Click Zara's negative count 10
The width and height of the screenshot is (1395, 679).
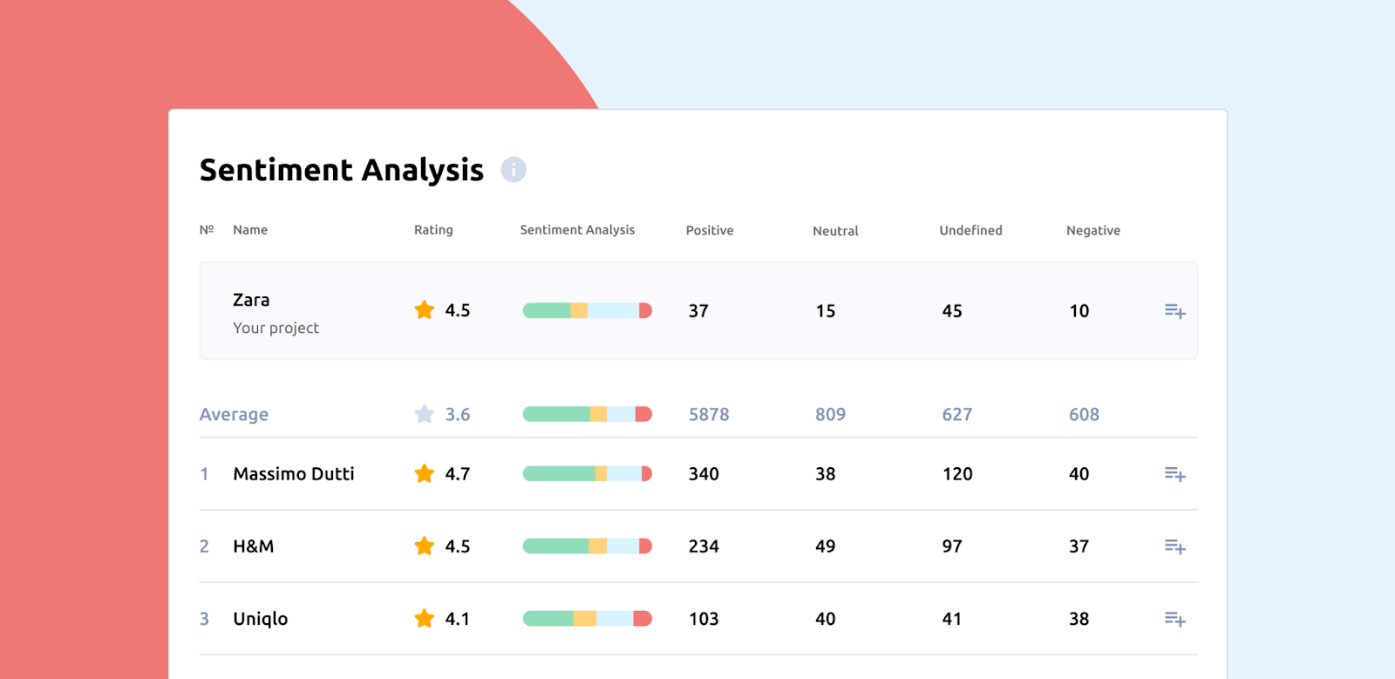pos(1079,311)
